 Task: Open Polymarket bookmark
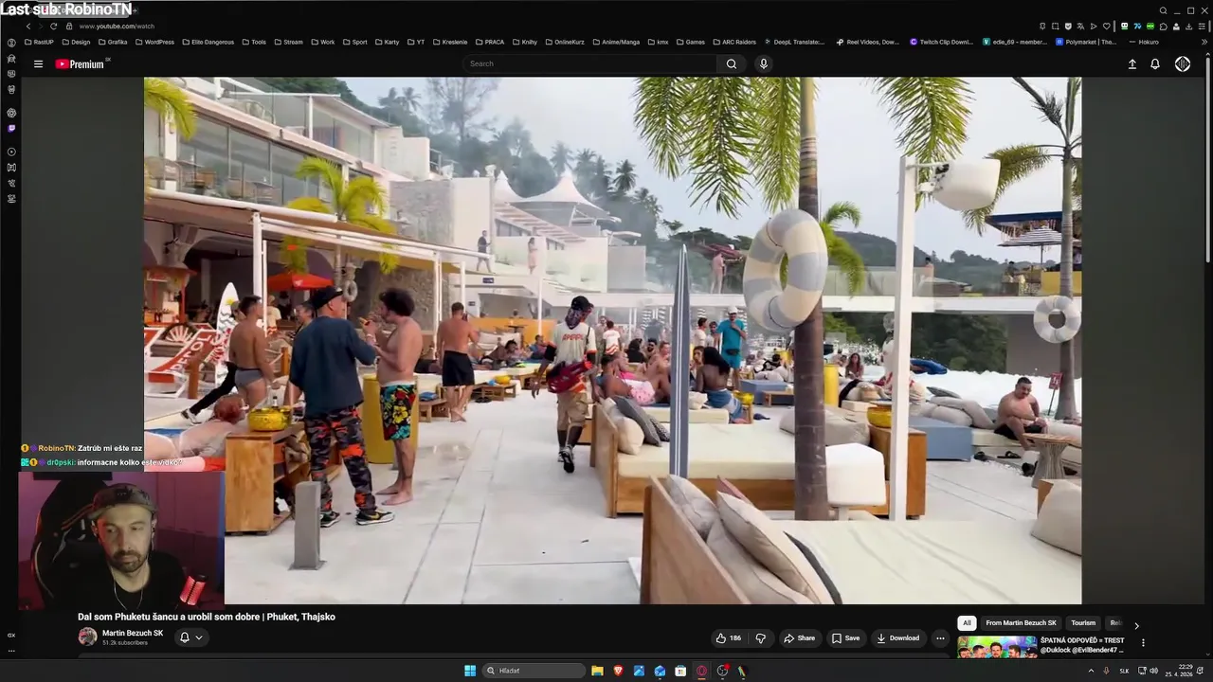tap(1087, 42)
